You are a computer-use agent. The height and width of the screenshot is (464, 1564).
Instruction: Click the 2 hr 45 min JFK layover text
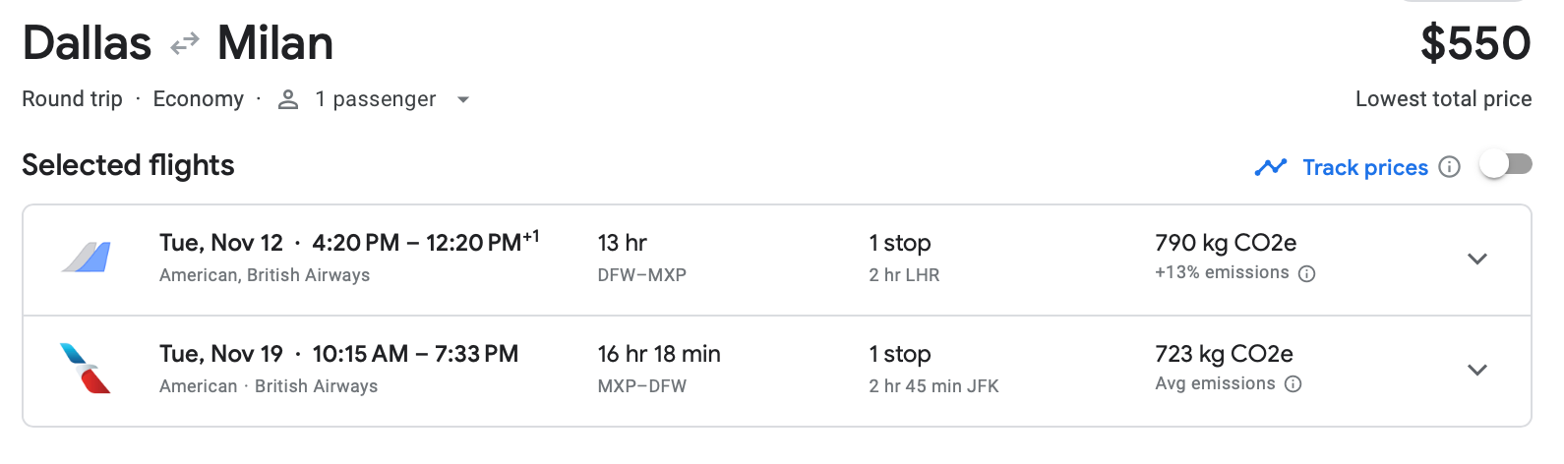tap(932, 386)
